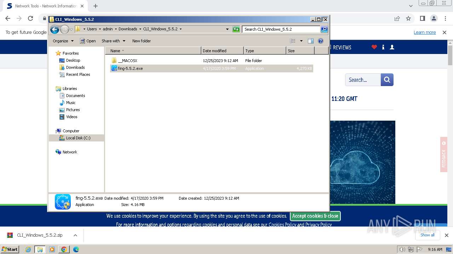Open the Learn more link in Chrome

point(425,32)
